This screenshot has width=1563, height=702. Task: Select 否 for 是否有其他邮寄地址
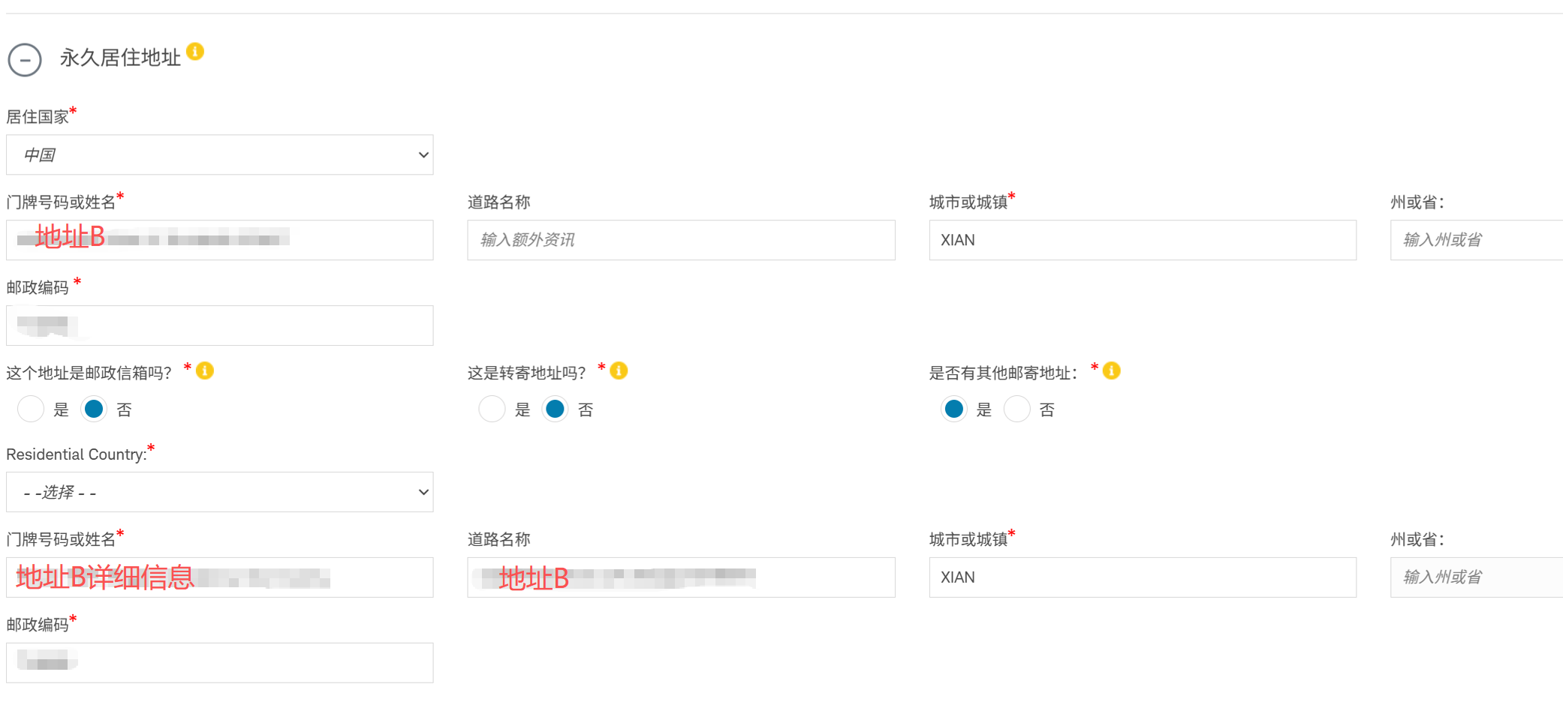pyautogui.click(x=1017, y=409)
